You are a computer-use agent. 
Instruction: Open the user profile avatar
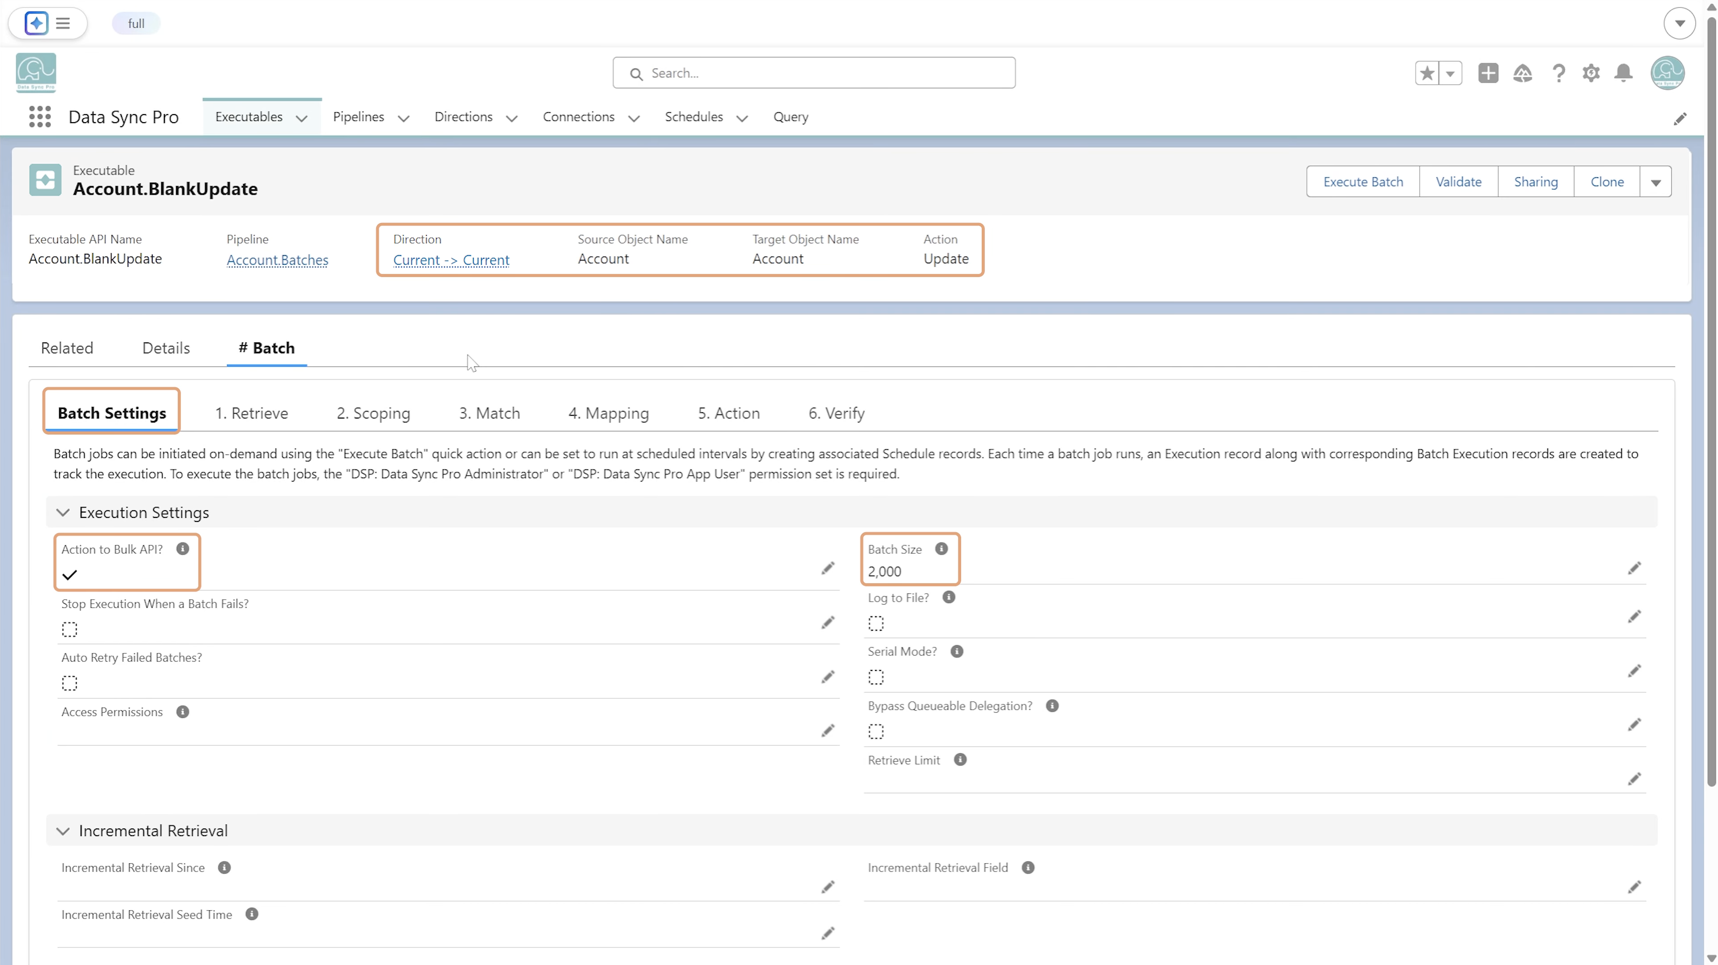point(1667,73)
